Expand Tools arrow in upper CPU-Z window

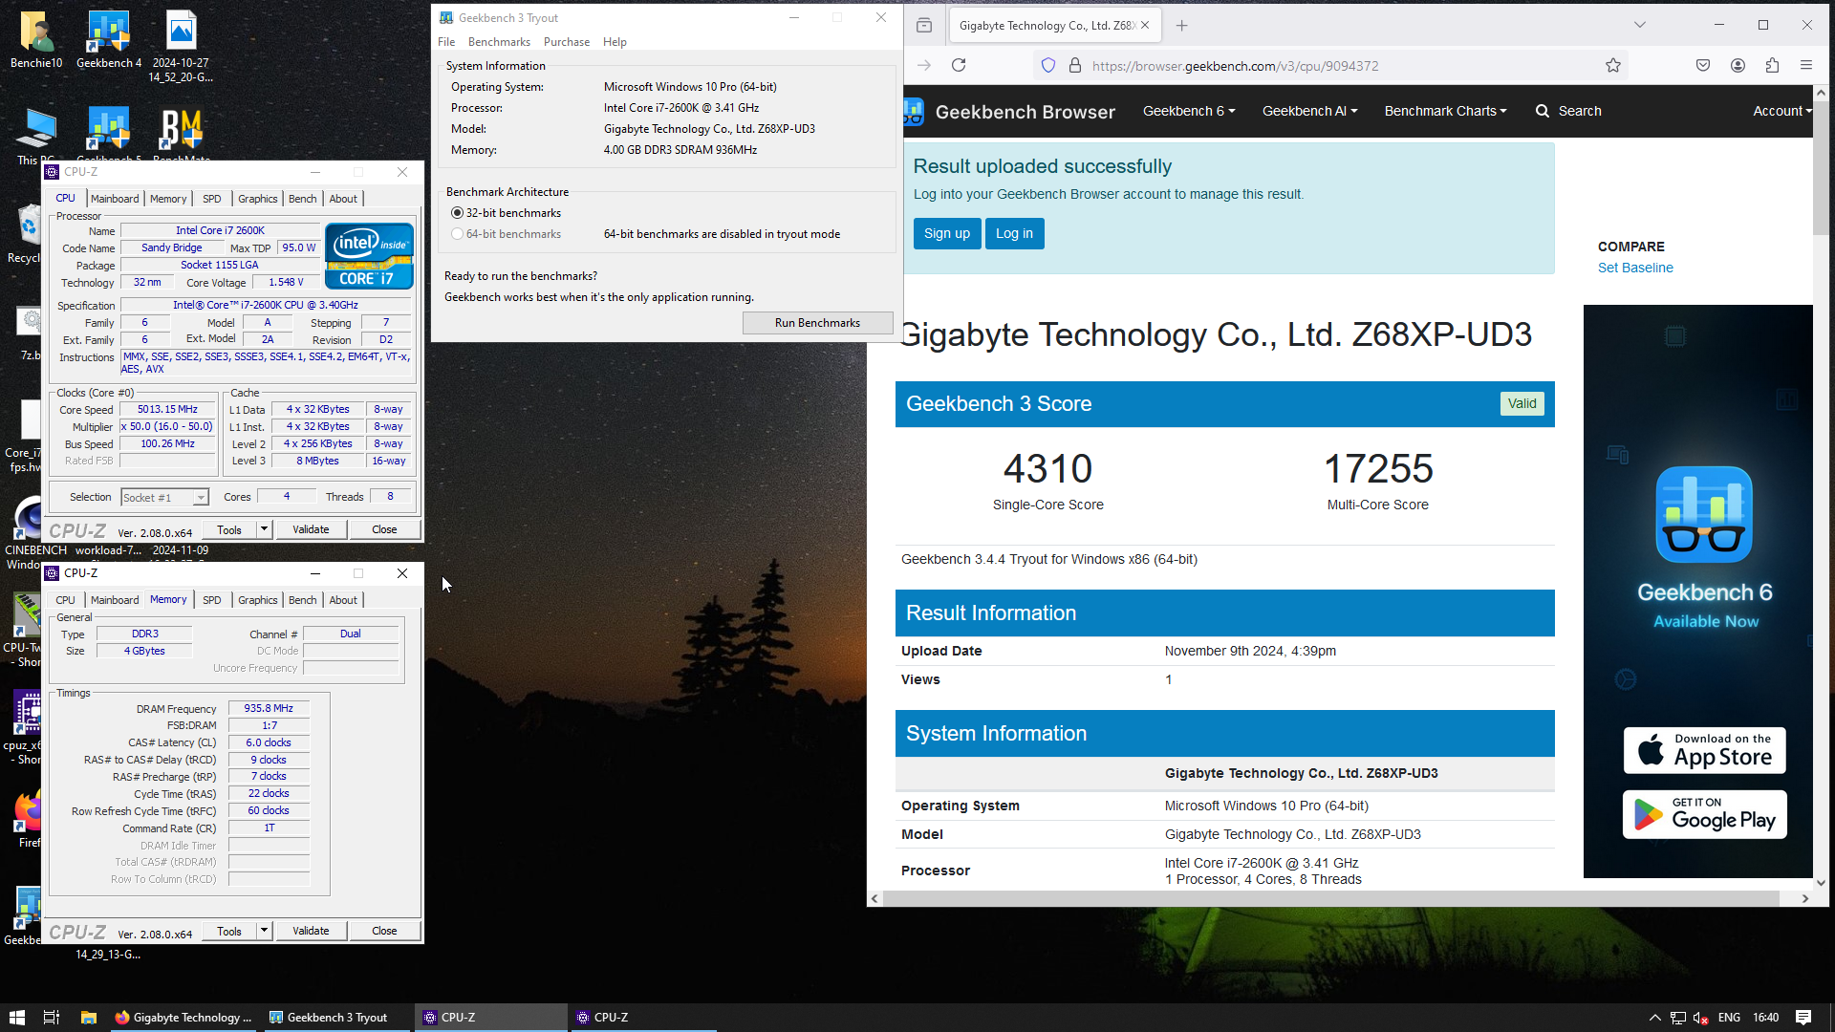click(x=264, y=529)
